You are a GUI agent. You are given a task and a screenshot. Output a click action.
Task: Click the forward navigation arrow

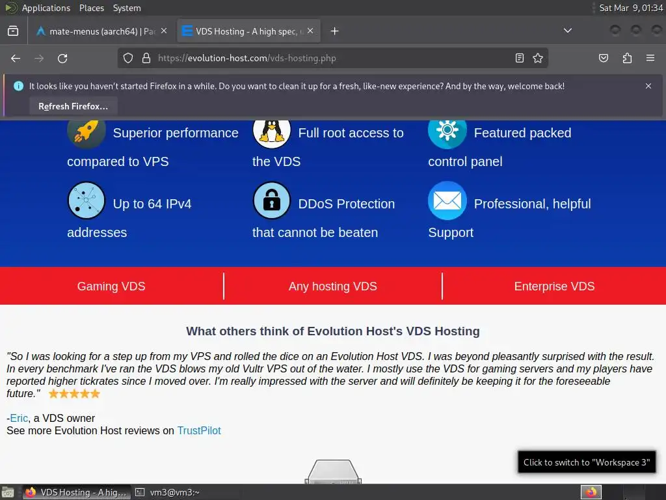click(x=39, y=58)
